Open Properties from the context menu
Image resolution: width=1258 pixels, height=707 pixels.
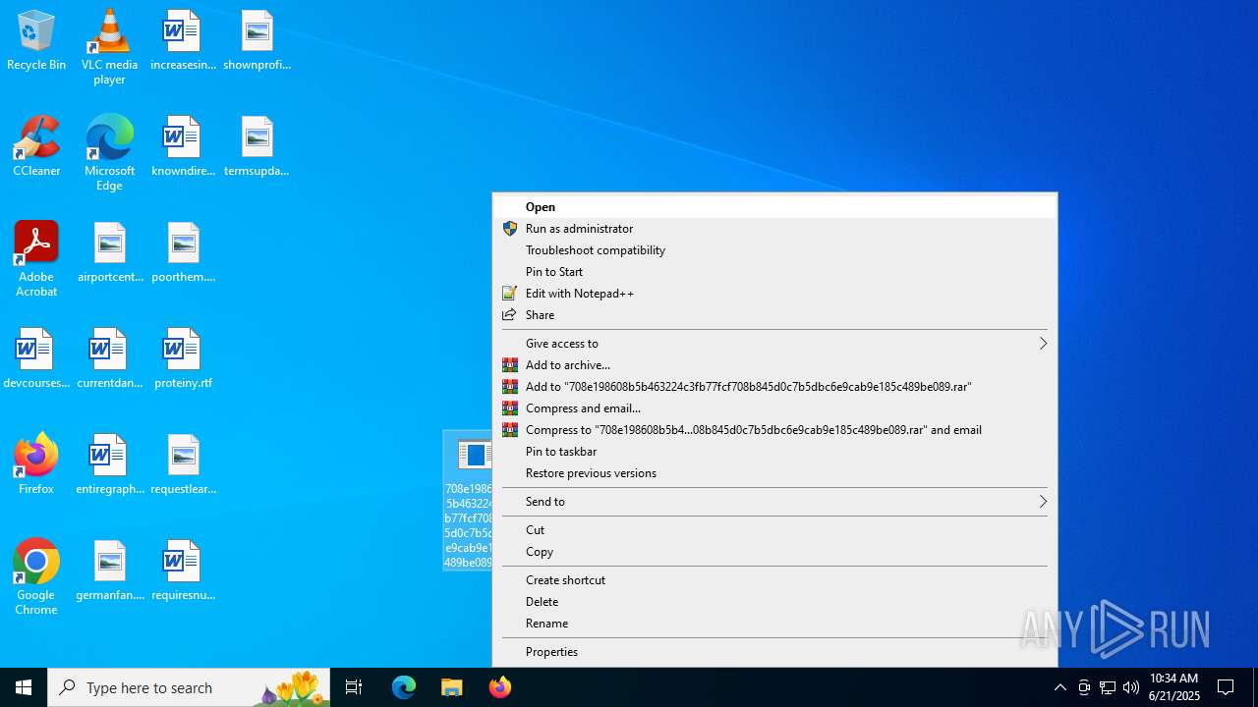[774, 652]
